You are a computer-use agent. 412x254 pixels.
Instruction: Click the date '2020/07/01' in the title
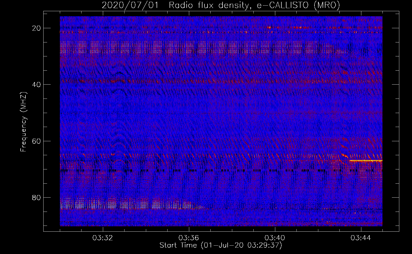130,5
